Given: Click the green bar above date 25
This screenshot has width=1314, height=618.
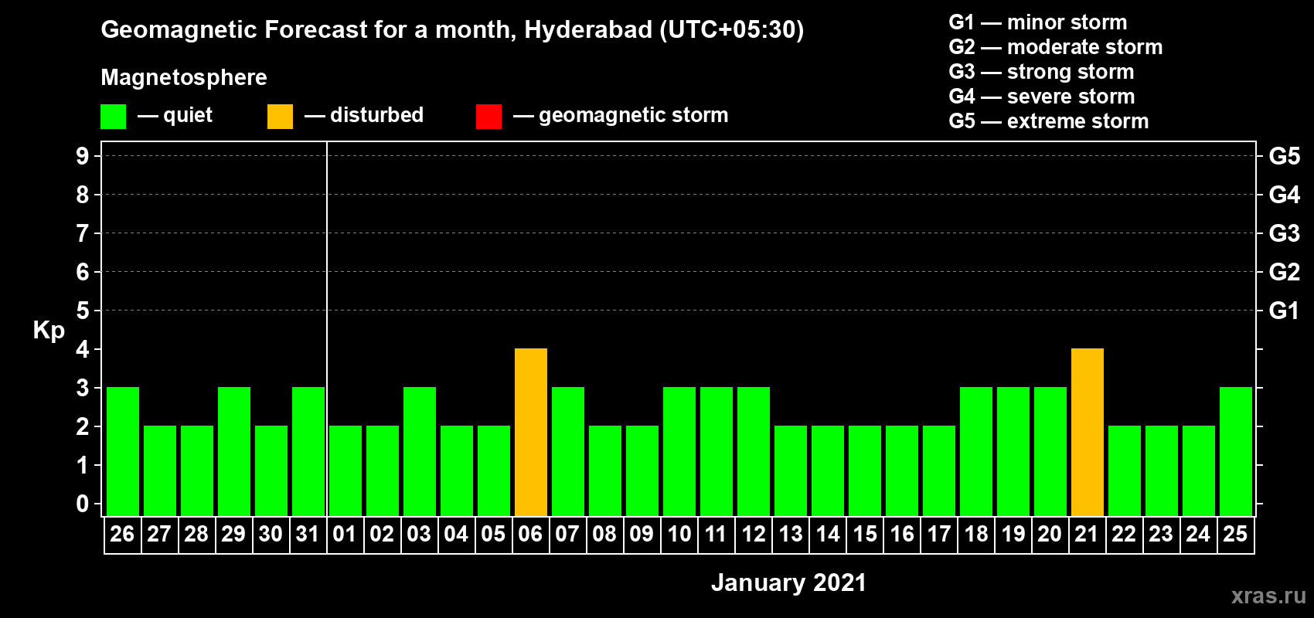Looking at the screenshot, I should tap(1236, 451).
